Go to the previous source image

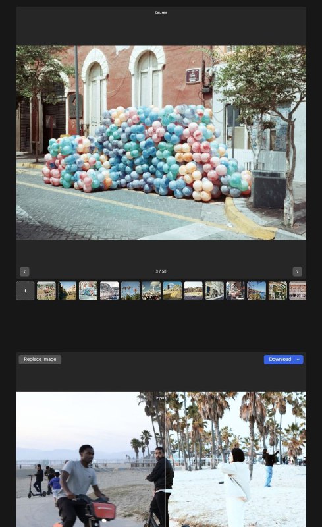[24, 271]
